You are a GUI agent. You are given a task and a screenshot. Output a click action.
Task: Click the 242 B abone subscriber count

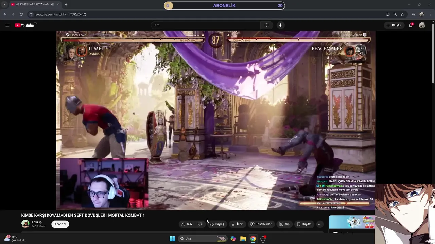38,226
